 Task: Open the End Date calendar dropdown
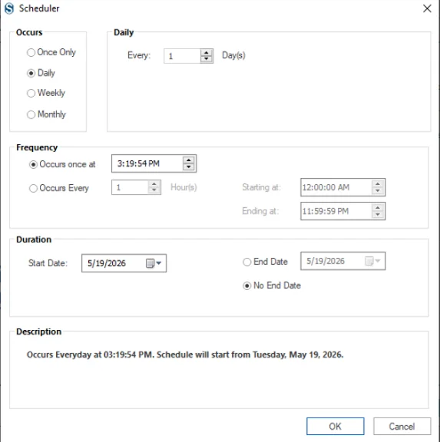coord(373,261)
